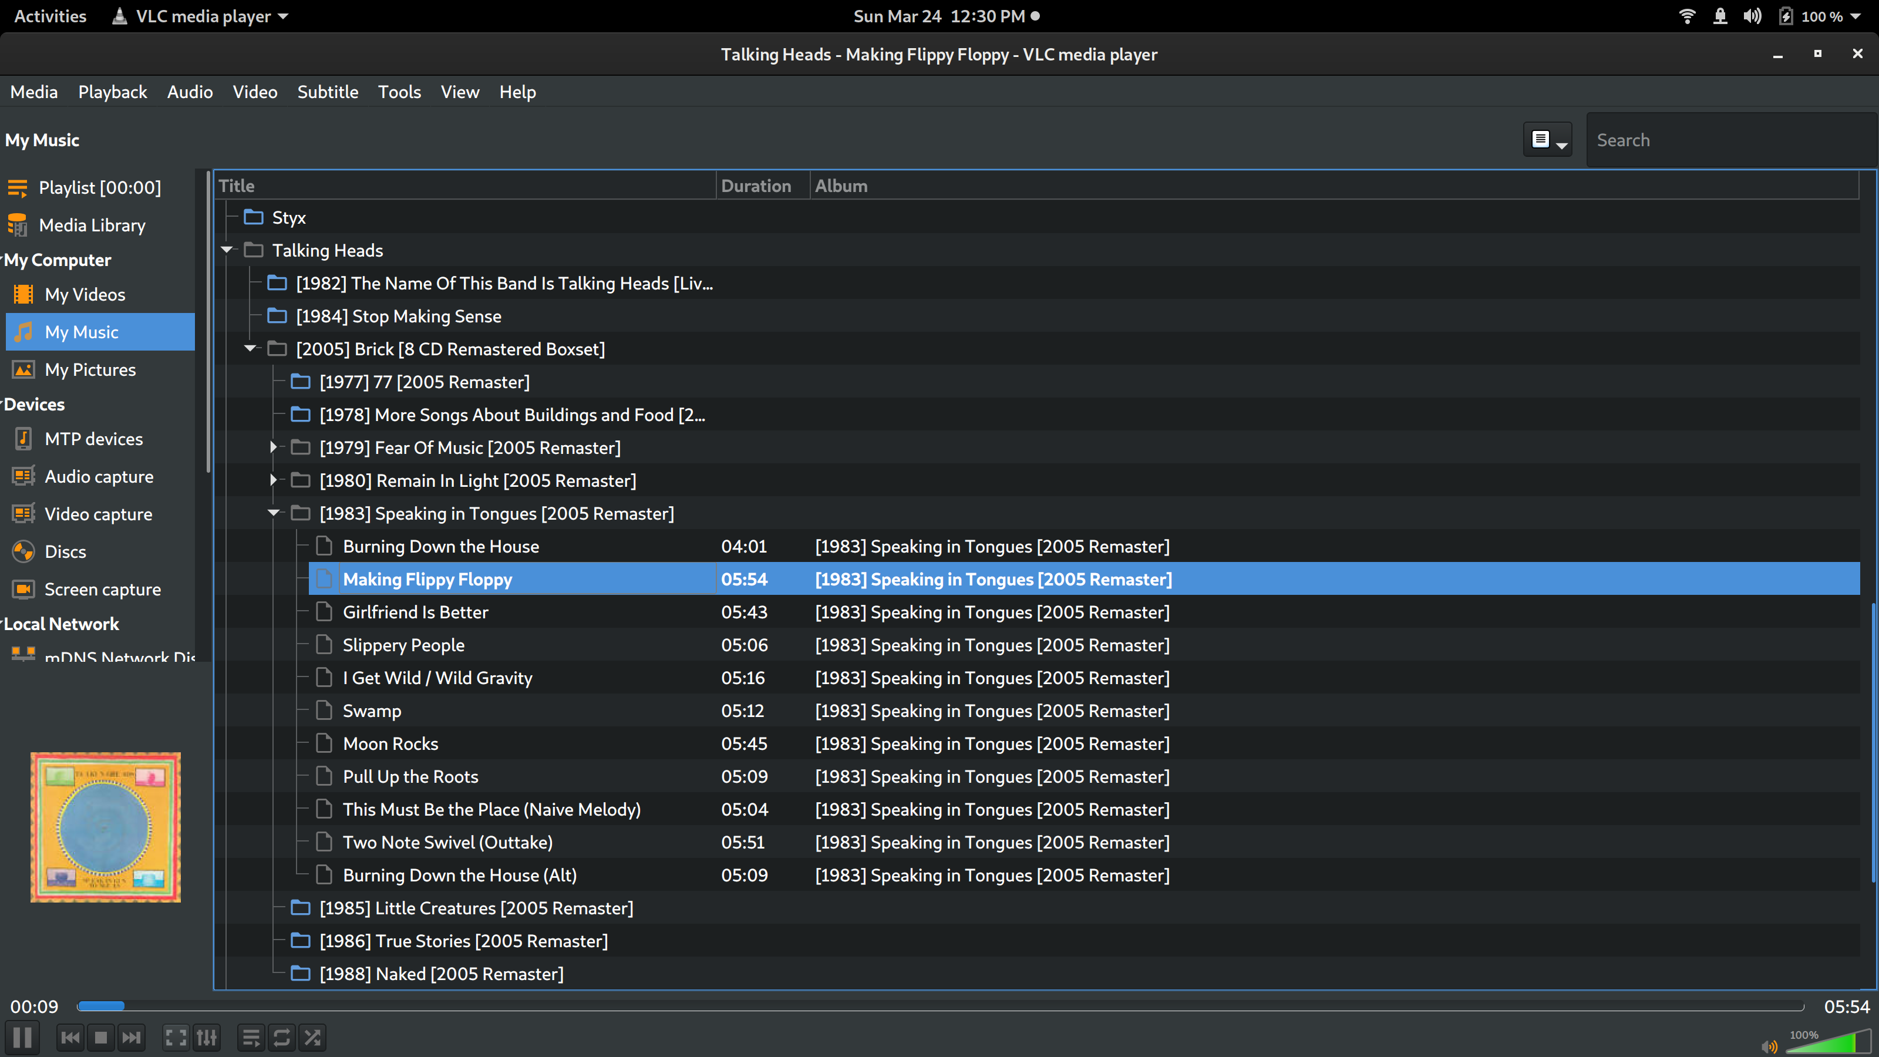Image resolution: width=1879 pixels, height=1057 pixels.
Task: Open the Audio menu
Action: point(190,92)
